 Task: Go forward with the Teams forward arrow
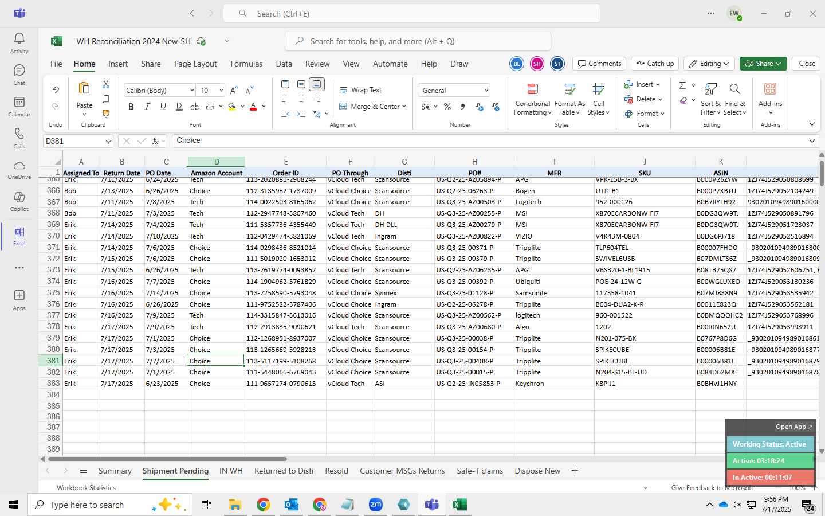click(x=211, y=13)
